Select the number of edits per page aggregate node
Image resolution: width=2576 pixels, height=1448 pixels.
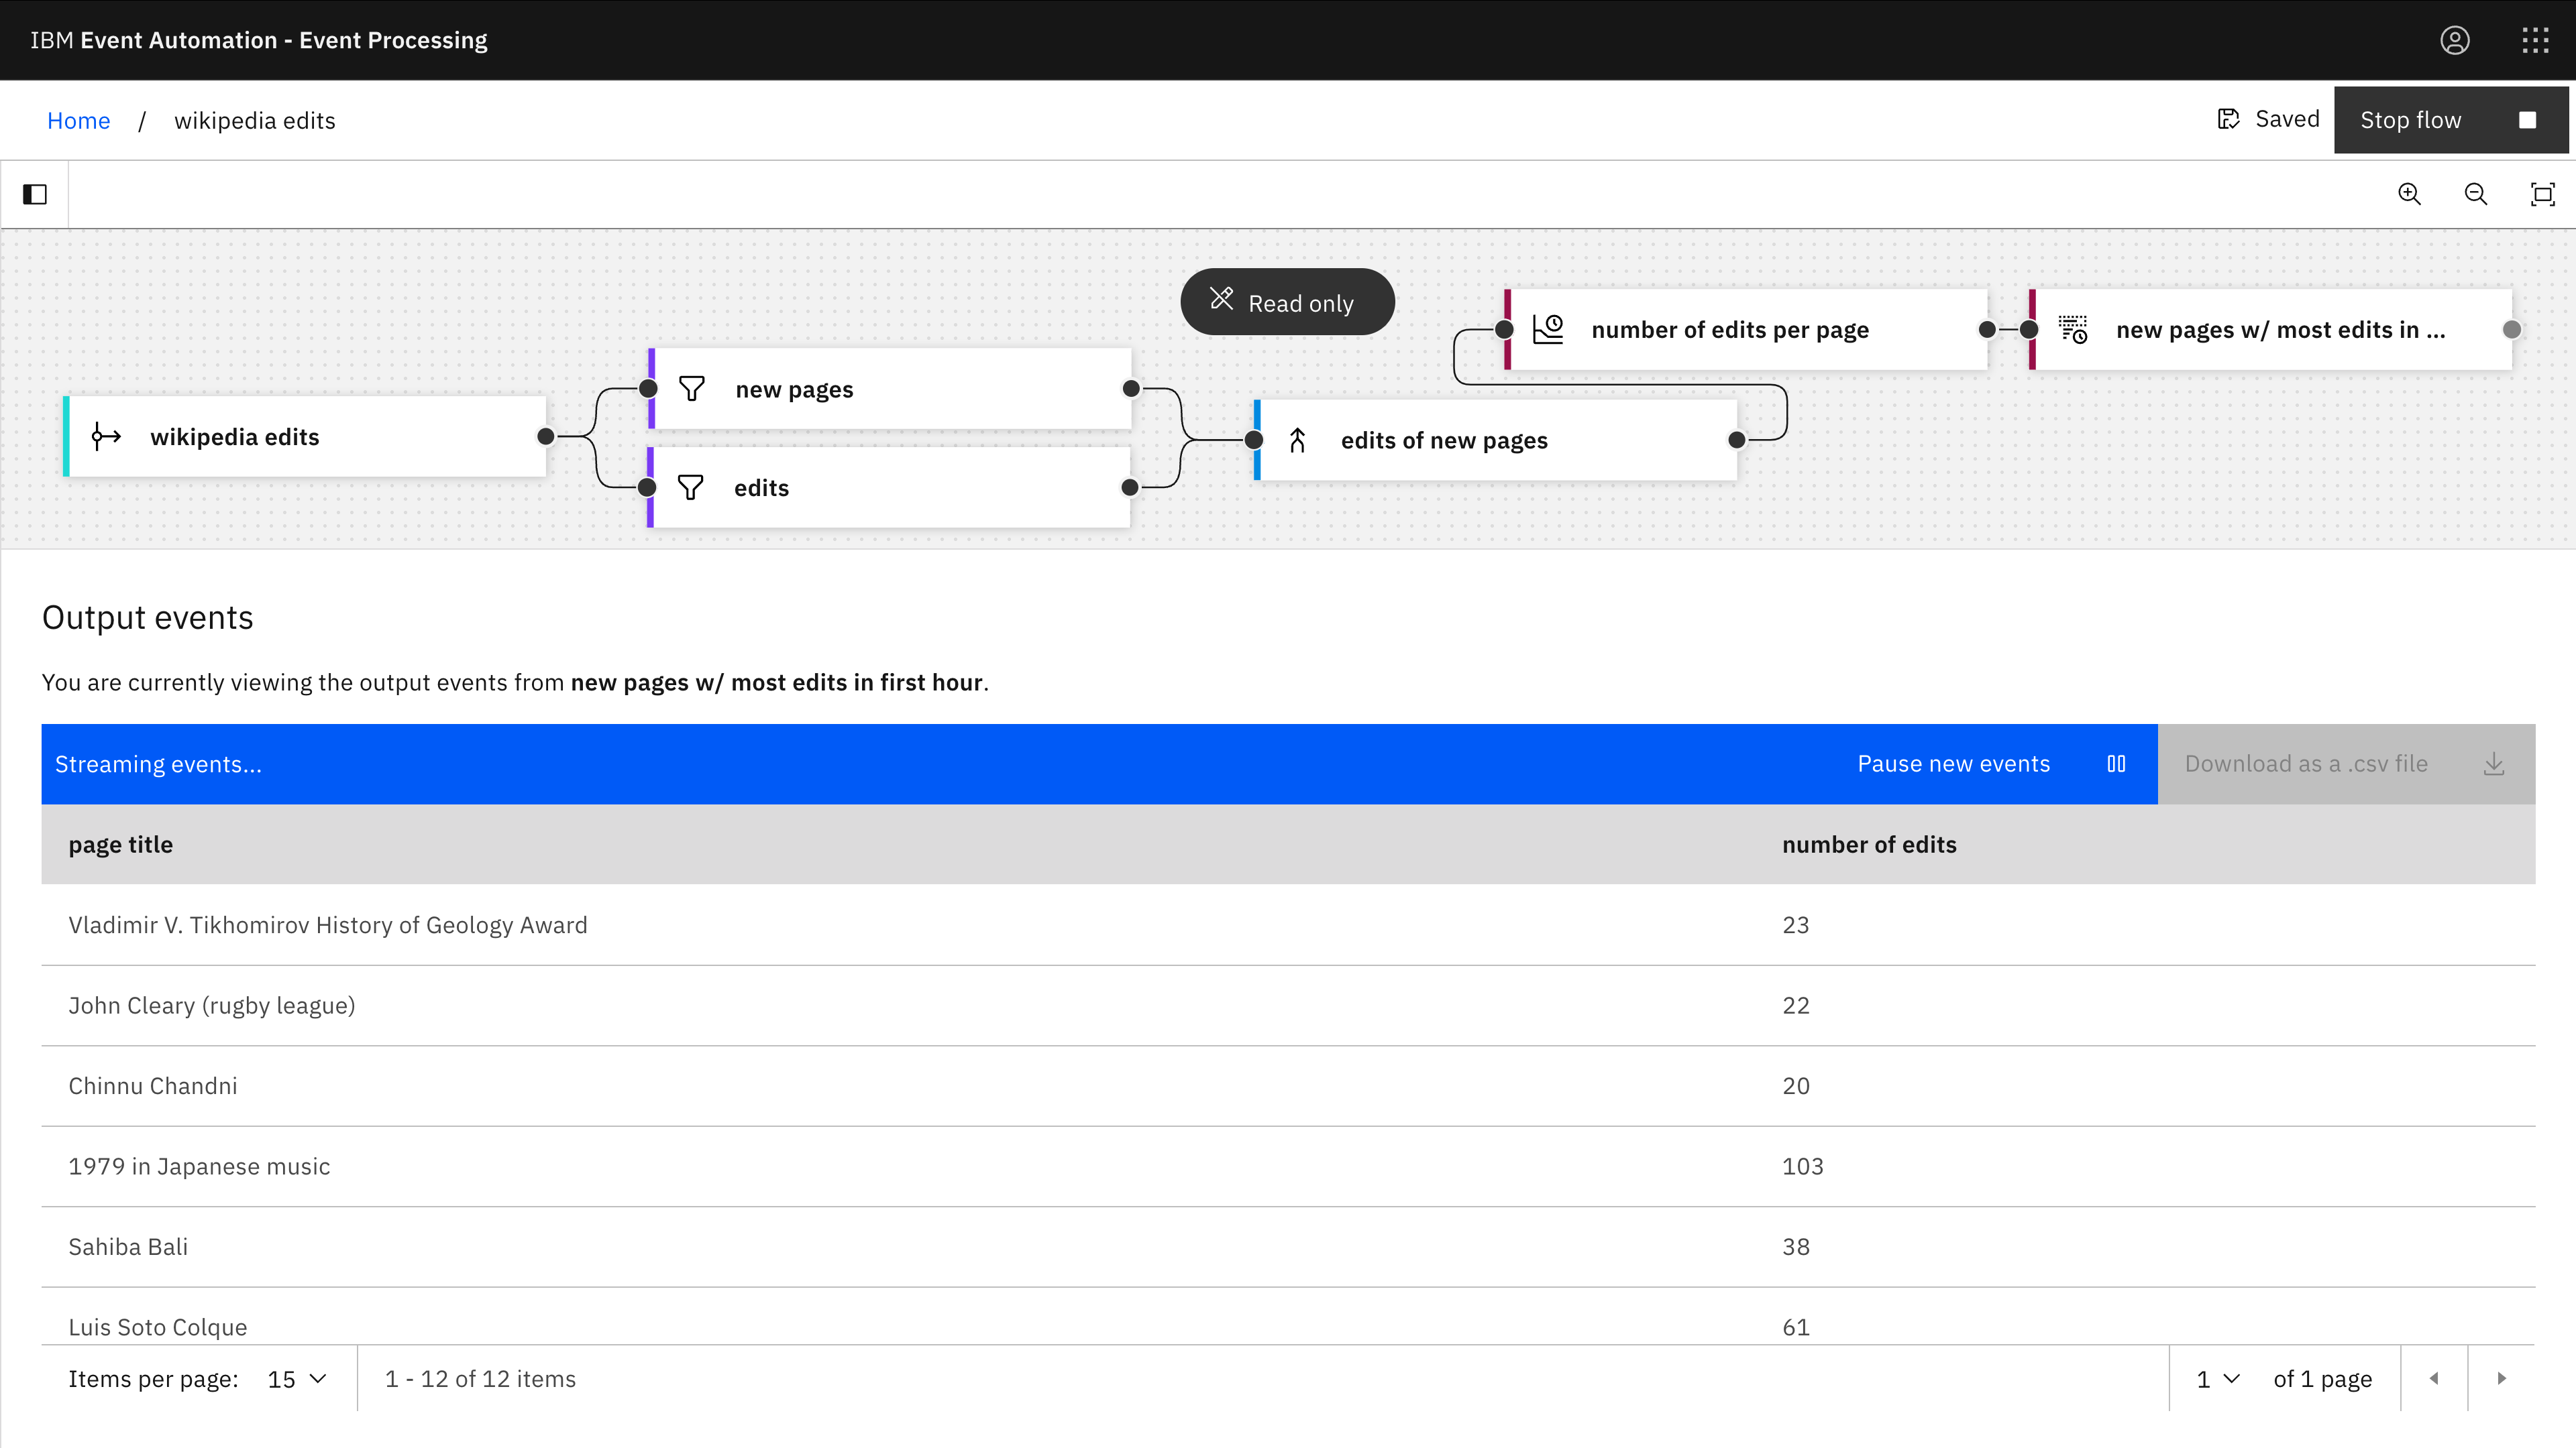pyautogui.click(x=1745, y=330)
